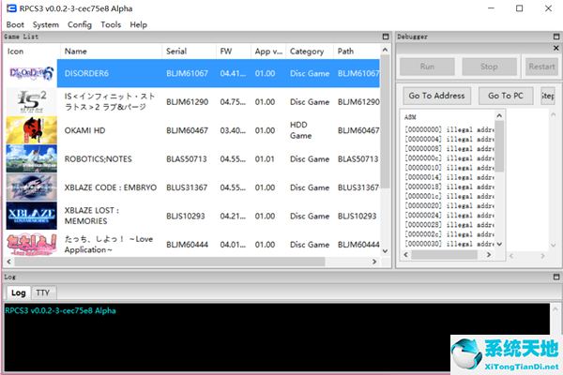Select the Log tab
The height and width of the screenshot is (375, 563).
pyautogui.click(x=19, y=292)
